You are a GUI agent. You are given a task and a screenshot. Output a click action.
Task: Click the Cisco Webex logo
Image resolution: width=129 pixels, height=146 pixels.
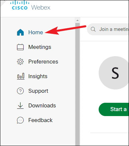tap(30, 6)
